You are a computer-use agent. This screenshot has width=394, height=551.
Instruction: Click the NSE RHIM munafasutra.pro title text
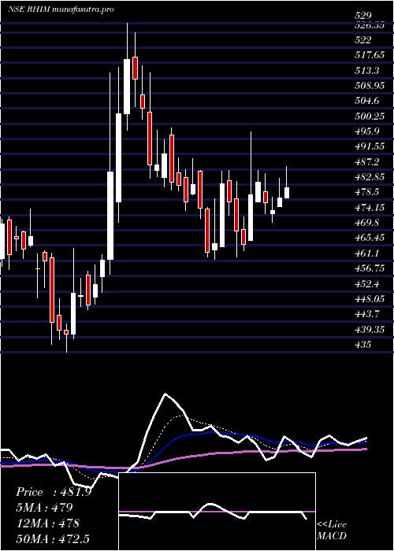pos(61,9)
